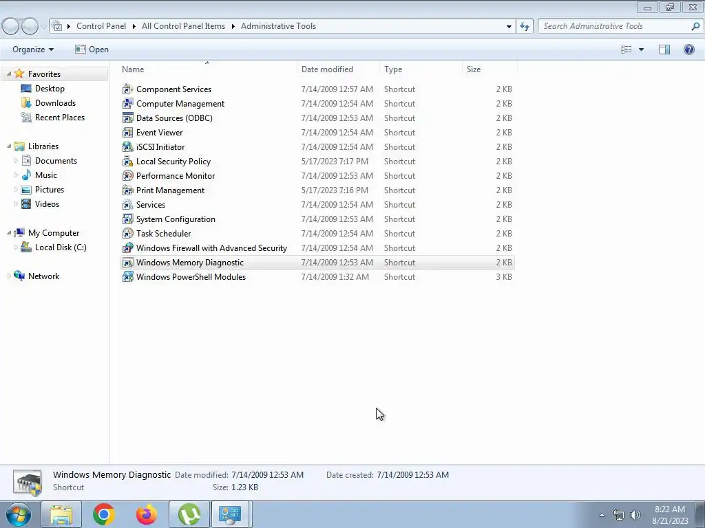The height and width of the screenshot is (528, 705).
Task: Collapse the My Computer tree group
Action: [9, 232]
